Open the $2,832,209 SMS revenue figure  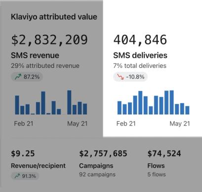click(x=49, y=40)
